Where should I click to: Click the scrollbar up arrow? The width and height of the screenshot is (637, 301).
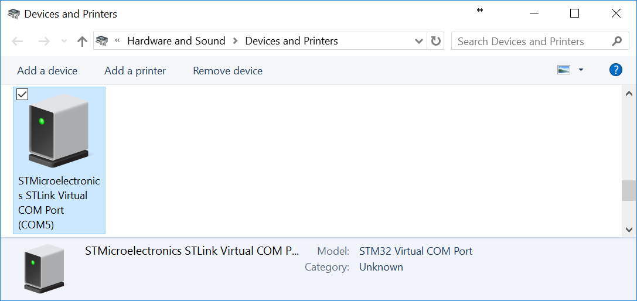(629, 94)
